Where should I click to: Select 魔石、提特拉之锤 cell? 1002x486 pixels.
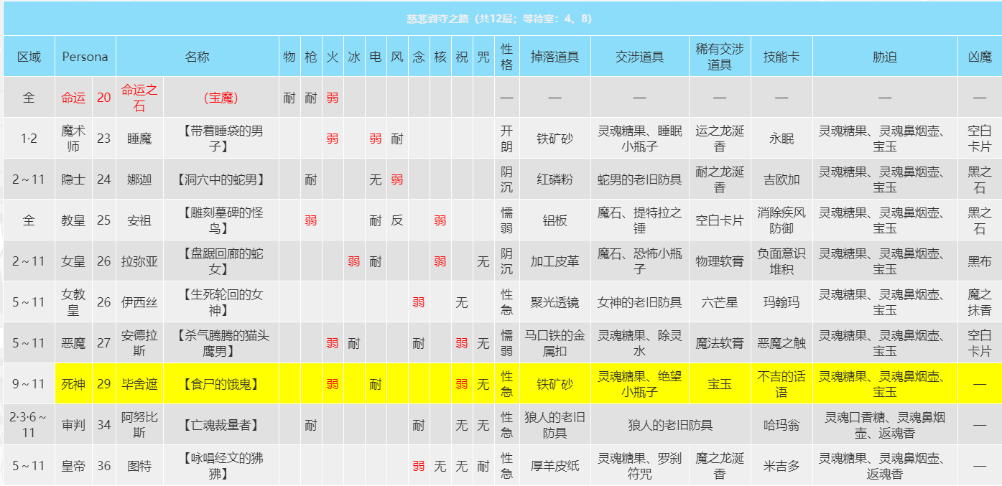[x=639, y=220]
